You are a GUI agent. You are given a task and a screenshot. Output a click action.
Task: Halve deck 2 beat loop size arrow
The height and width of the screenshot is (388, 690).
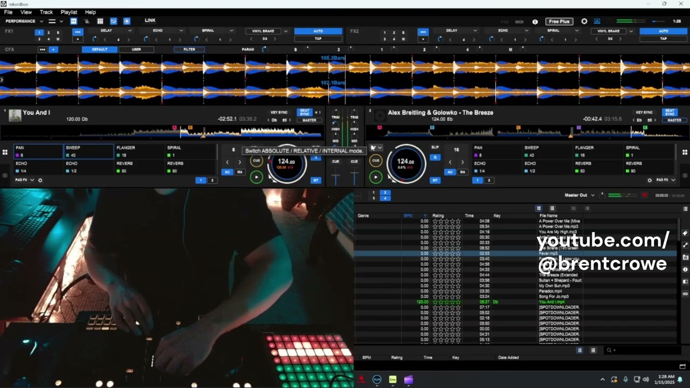coord(450,162)
